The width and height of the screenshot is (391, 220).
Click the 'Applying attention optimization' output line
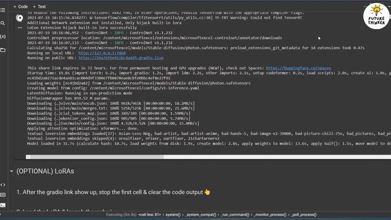83,128
